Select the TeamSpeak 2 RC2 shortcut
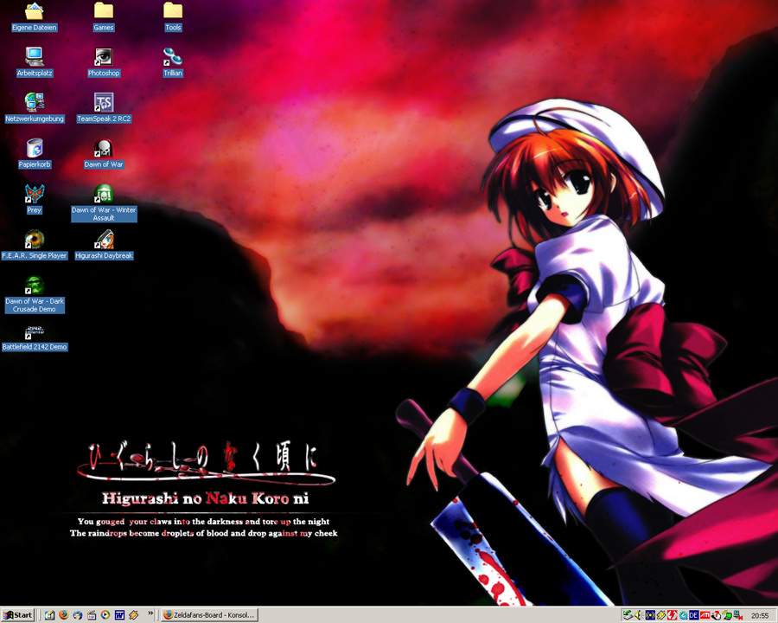This screenshot has width=778, height=623. pyautogui.click(x=104, y=108)
